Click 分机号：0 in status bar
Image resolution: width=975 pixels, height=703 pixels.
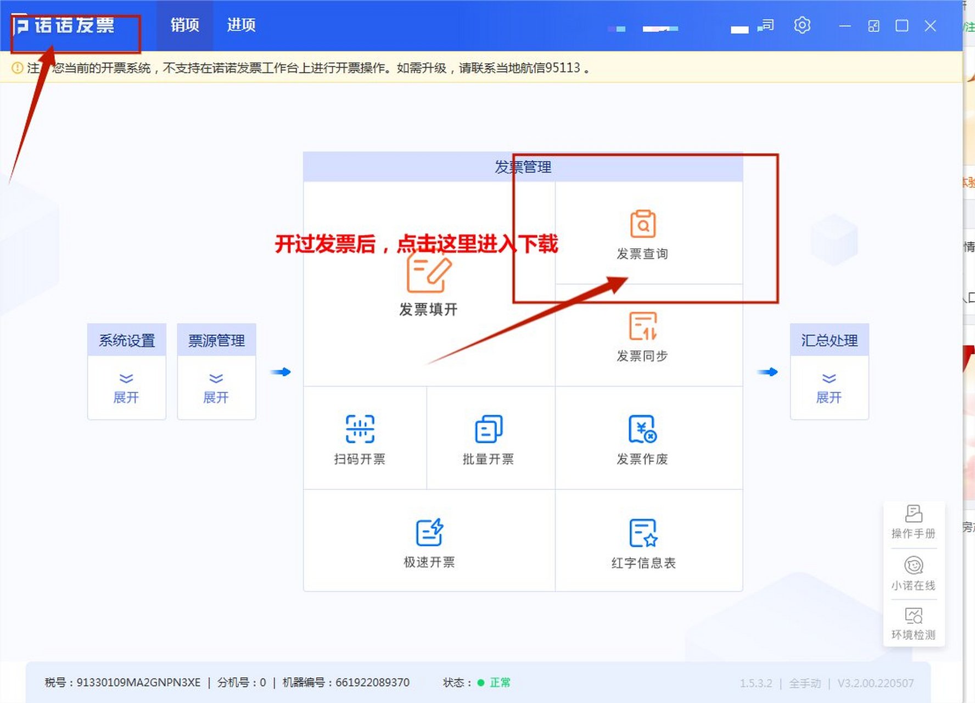[x=242, y=683]
